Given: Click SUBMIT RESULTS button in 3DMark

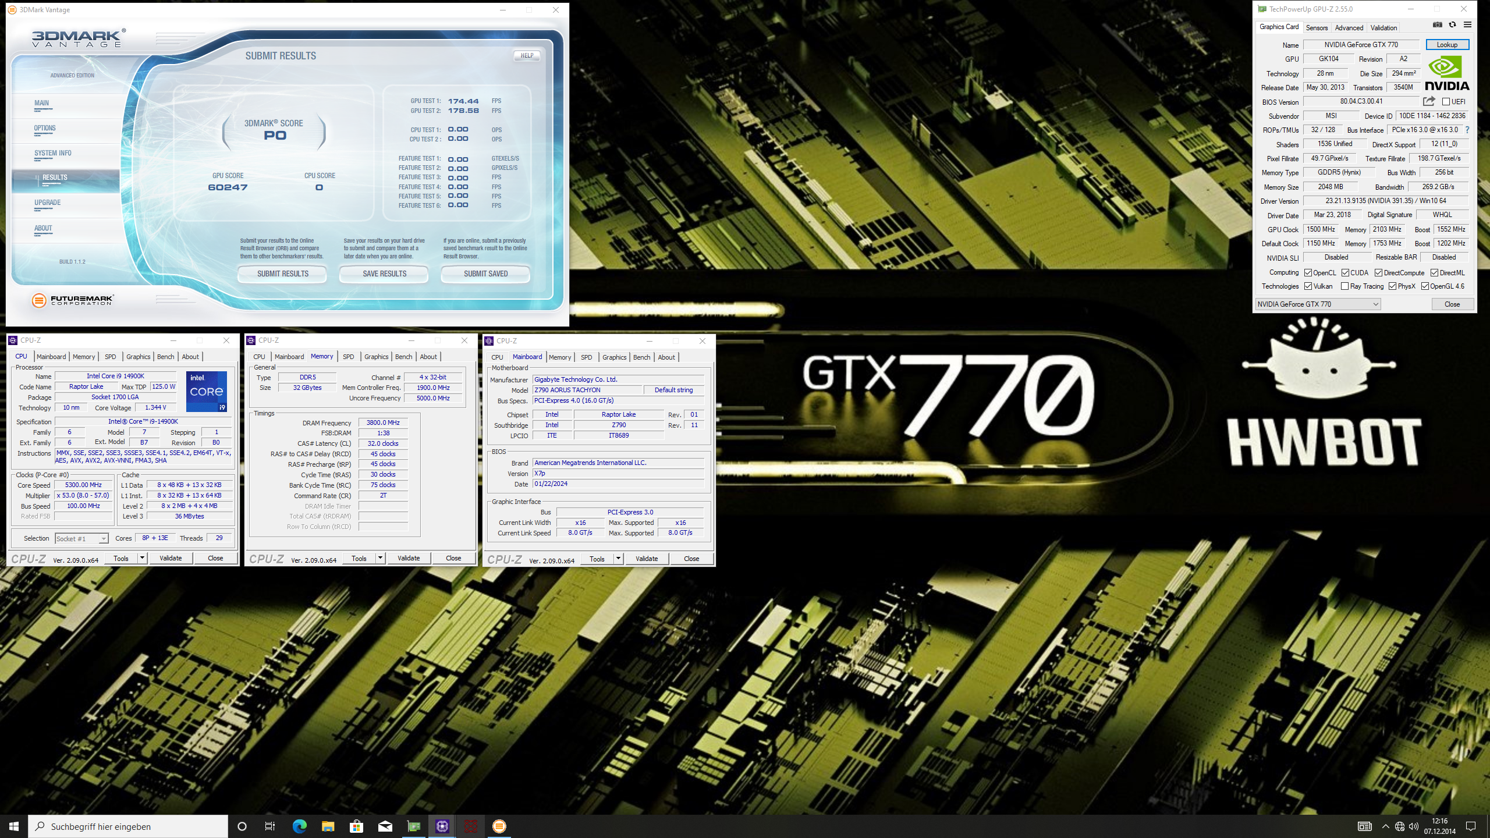Looking at the screenshot, I should point(282,274).
